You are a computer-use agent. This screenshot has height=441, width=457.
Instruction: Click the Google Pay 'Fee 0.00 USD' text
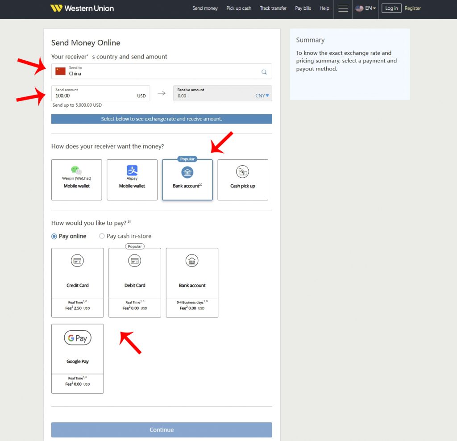[78, 384]
